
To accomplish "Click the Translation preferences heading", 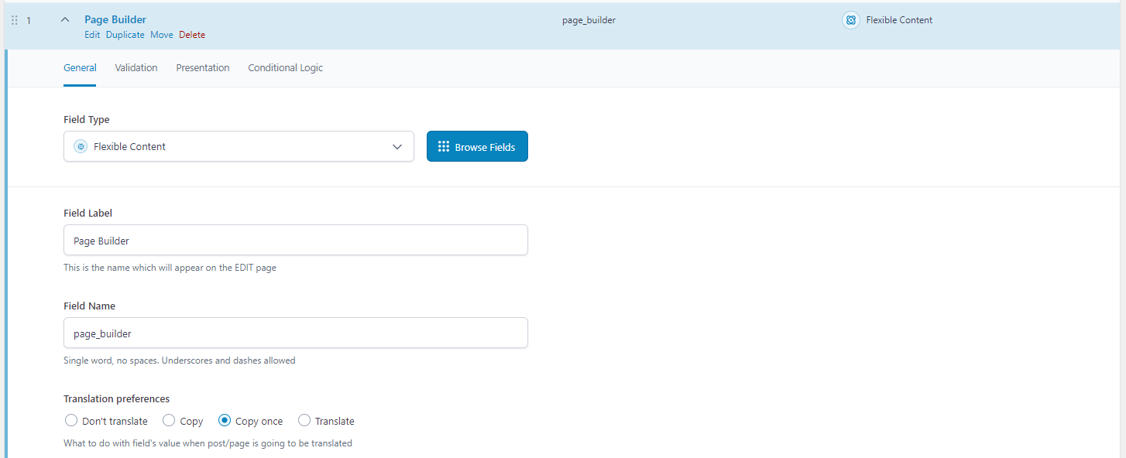I will coord(116,399).
